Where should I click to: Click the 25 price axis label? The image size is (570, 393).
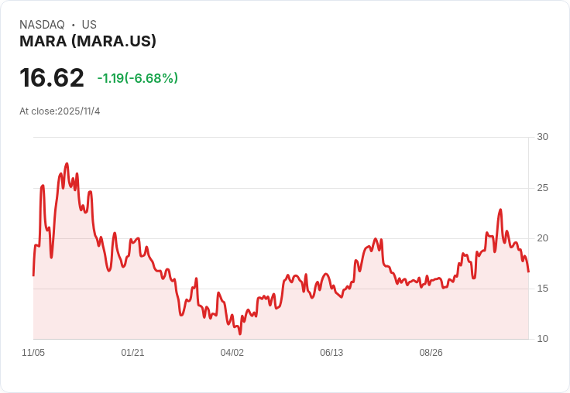tap(542, 188)
